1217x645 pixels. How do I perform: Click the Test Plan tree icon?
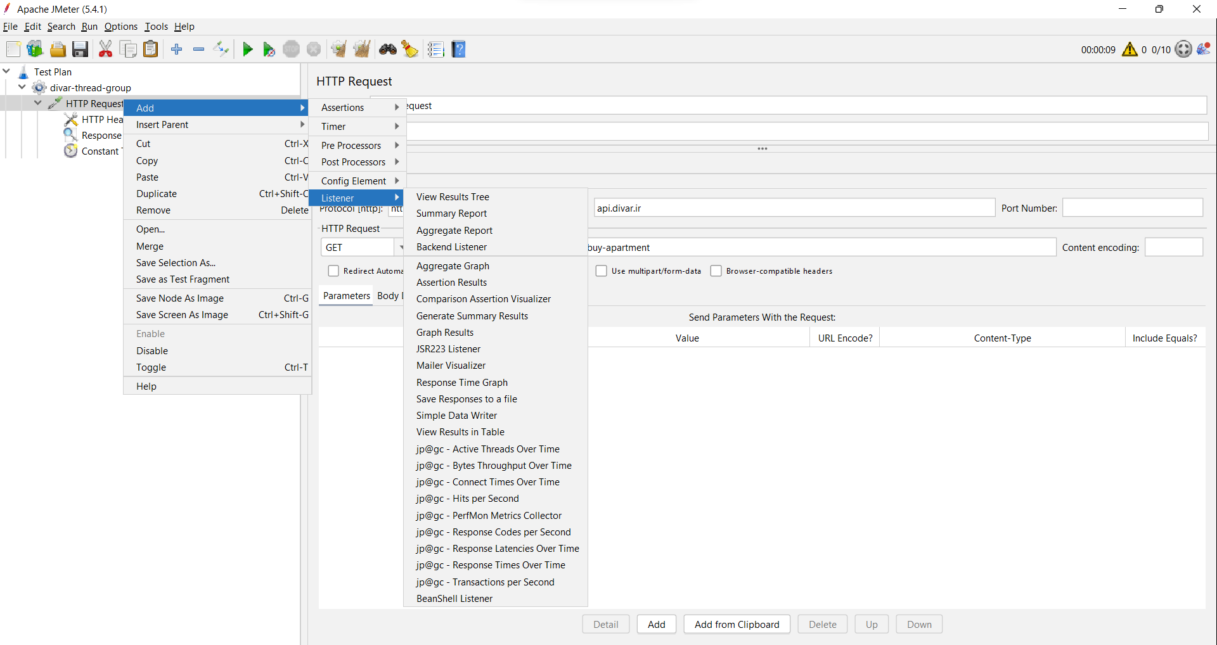24,72
